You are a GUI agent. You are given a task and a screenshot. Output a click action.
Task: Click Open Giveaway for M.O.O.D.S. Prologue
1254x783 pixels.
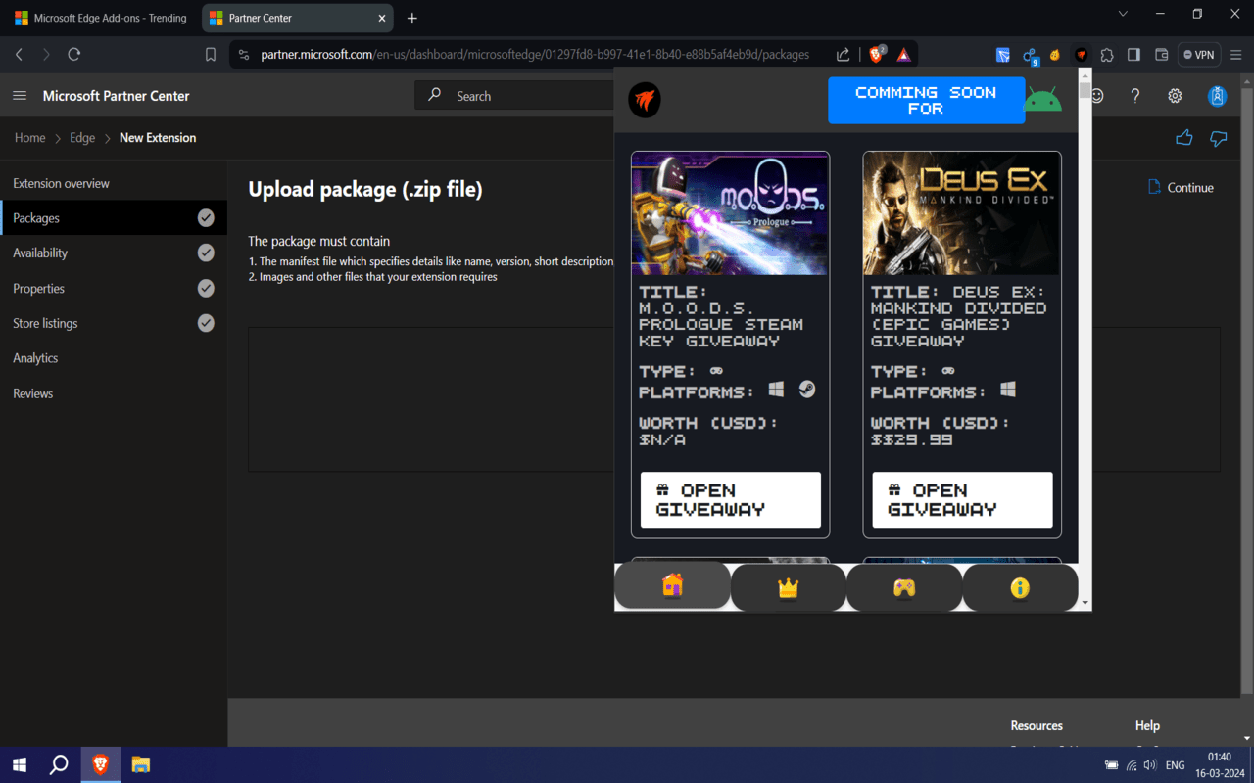(731, 500)
